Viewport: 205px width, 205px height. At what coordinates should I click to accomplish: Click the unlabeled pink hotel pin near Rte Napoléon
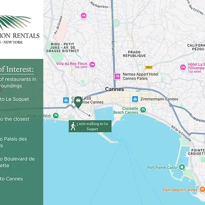(x=83, y=16)
